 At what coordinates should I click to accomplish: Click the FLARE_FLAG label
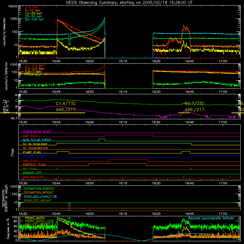pos(32,152)
